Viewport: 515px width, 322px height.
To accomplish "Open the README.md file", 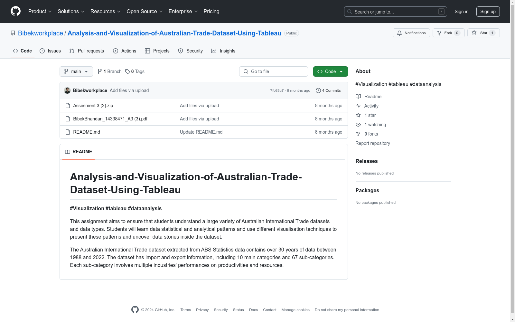I will pos(87,132).
